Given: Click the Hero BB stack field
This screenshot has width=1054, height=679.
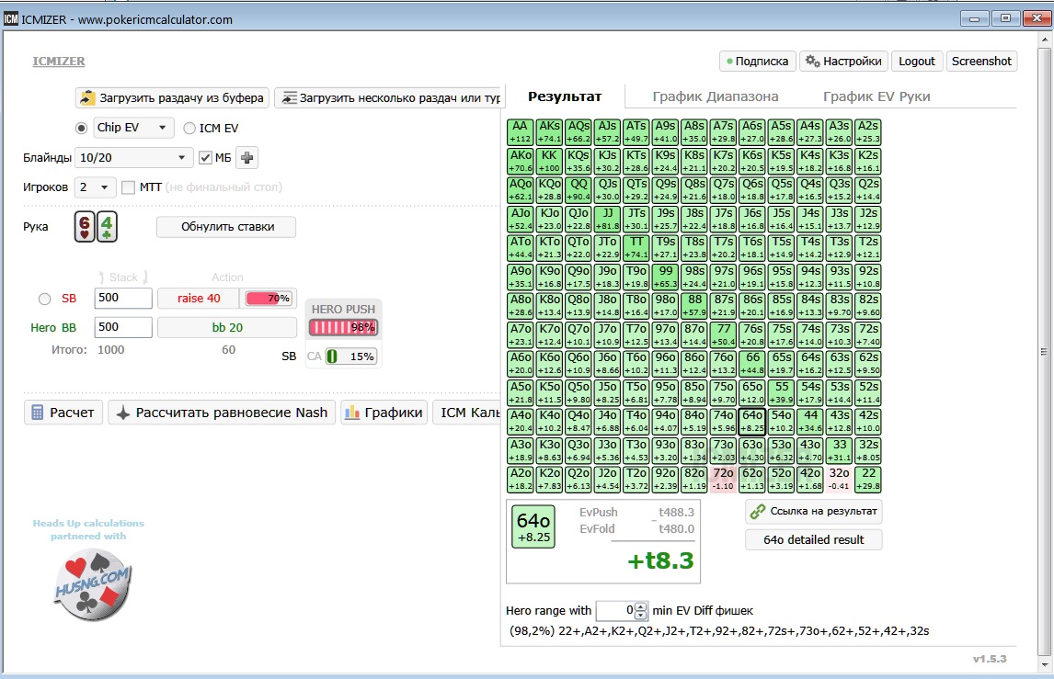Looking at the screenshot, I should click(123, 328).
